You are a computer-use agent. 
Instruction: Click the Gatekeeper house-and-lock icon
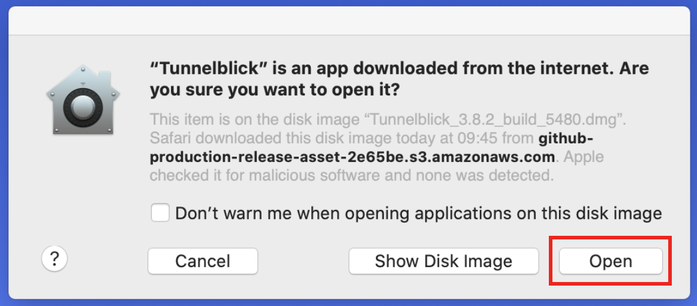coord(83,99)
